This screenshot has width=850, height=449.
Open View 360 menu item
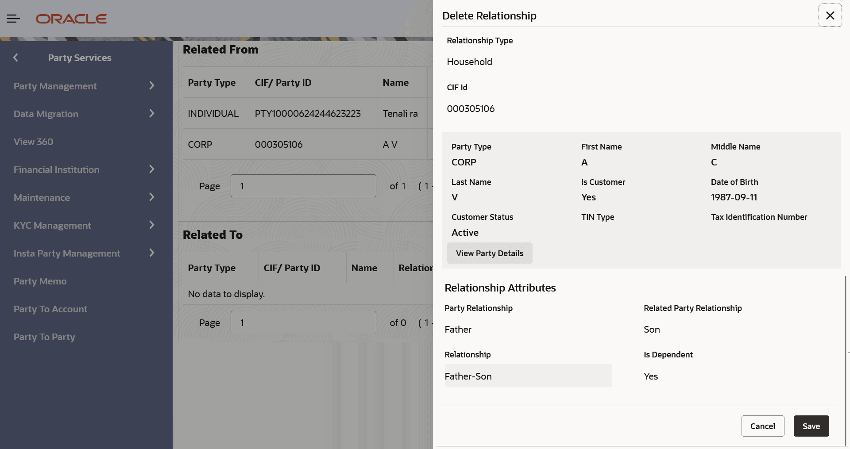coord(33,142)
